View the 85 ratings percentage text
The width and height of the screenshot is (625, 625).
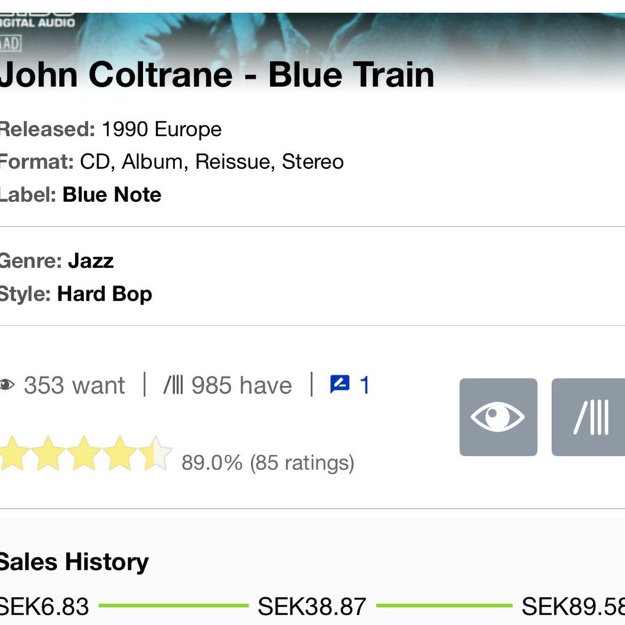click(x=267, y=462)
